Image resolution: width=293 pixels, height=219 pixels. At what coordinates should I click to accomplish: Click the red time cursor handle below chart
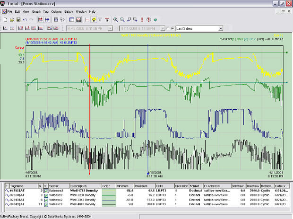[x=89, y=174]
